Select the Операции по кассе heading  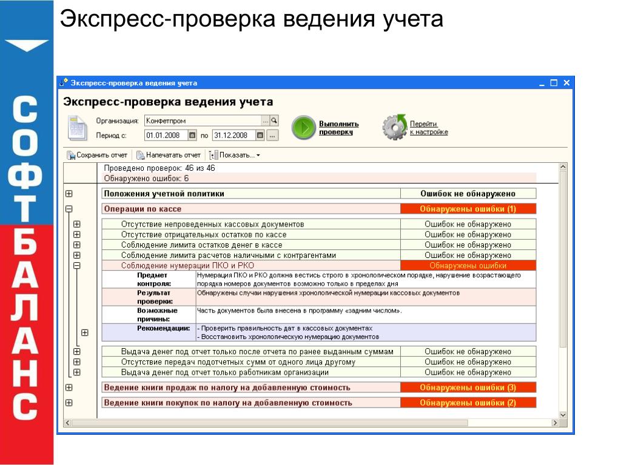(x=143, y=209)
